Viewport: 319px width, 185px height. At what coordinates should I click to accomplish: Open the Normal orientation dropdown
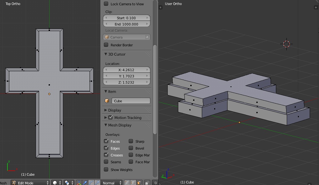(112, 183)
